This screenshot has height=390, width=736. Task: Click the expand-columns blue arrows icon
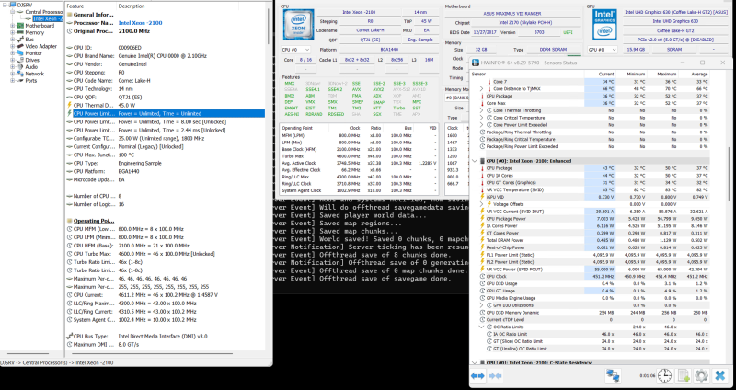coord(477,376)
